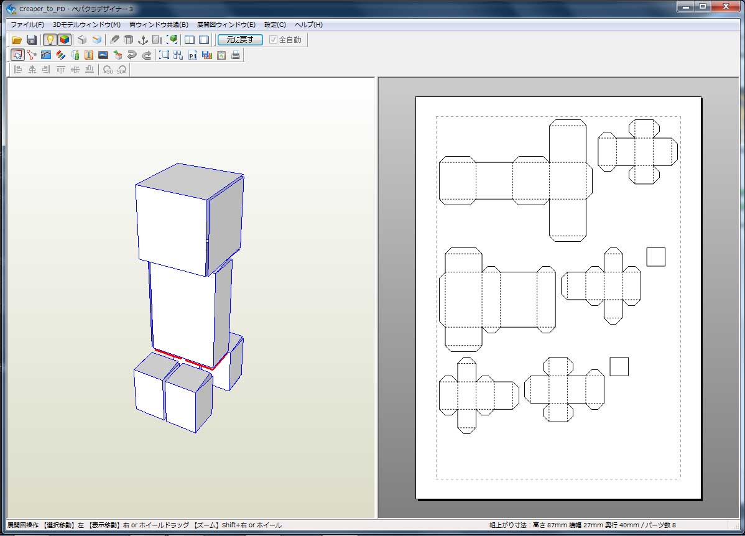Select the right-emphasized split window layout

[204, 40]
